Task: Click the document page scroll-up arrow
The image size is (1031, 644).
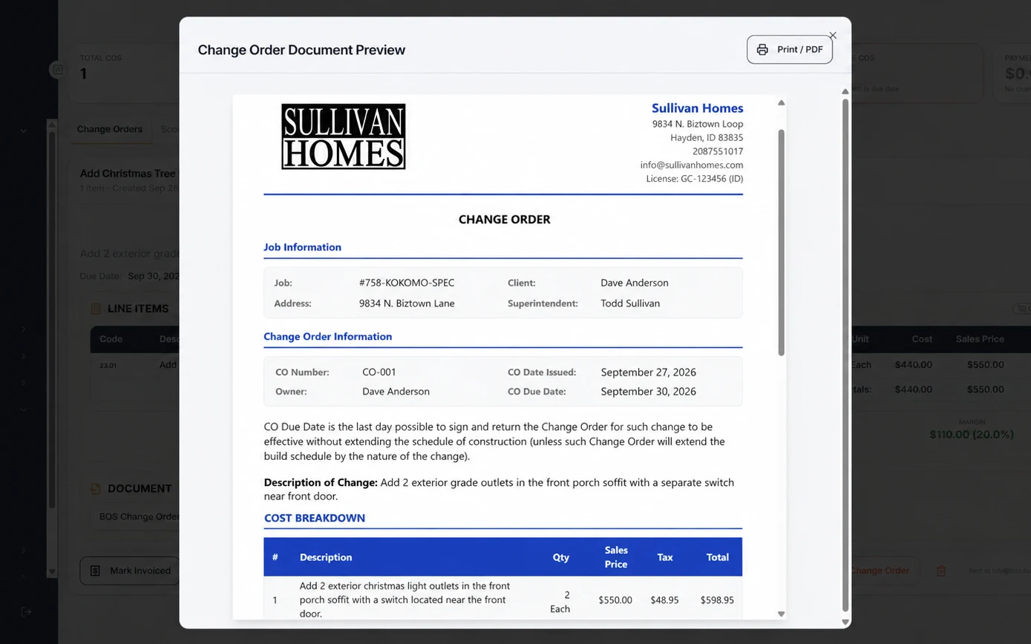Action: (781, 102)
